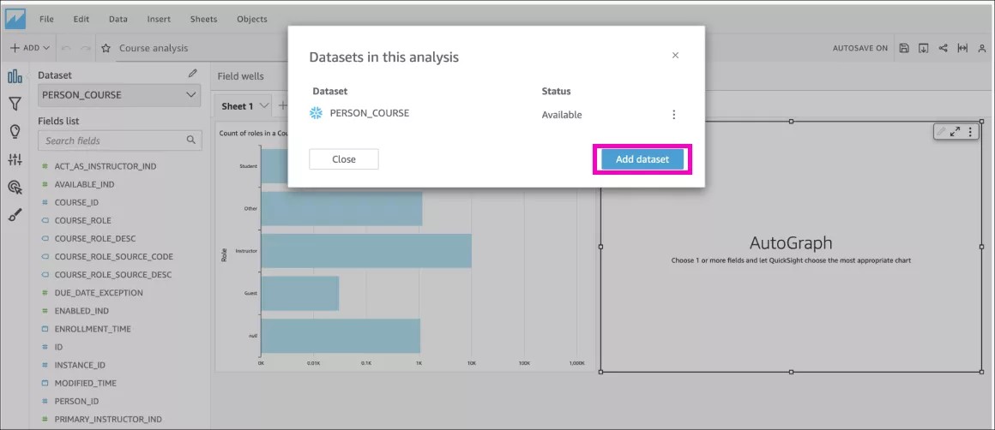Open the Sheets menu
995x430 pixels.
pos(203,19)
